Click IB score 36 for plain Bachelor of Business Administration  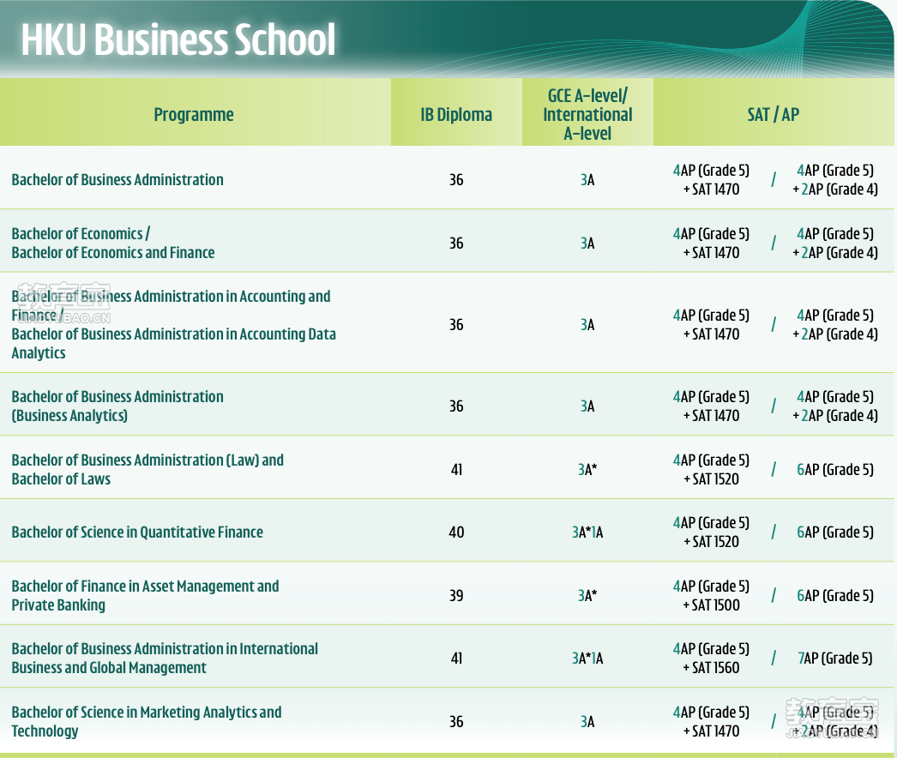click(456, 179)
